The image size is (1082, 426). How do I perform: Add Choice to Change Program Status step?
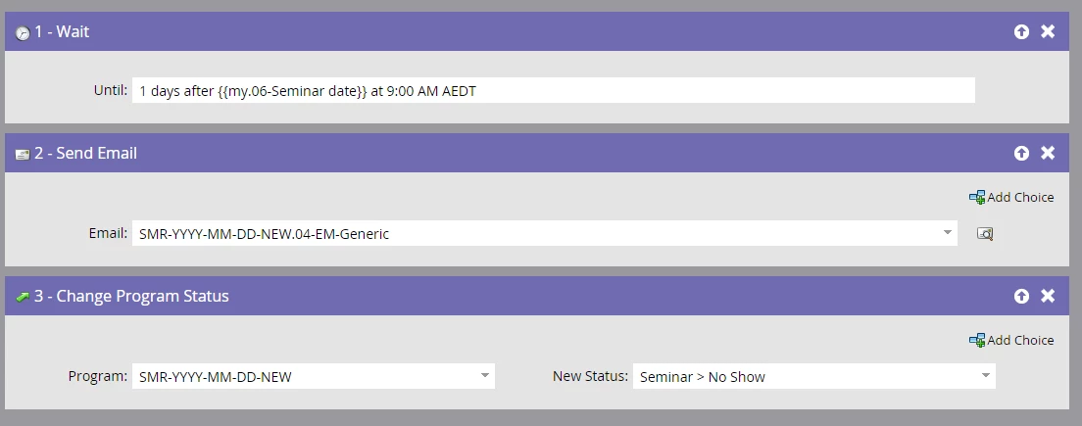pos(1011,340)
